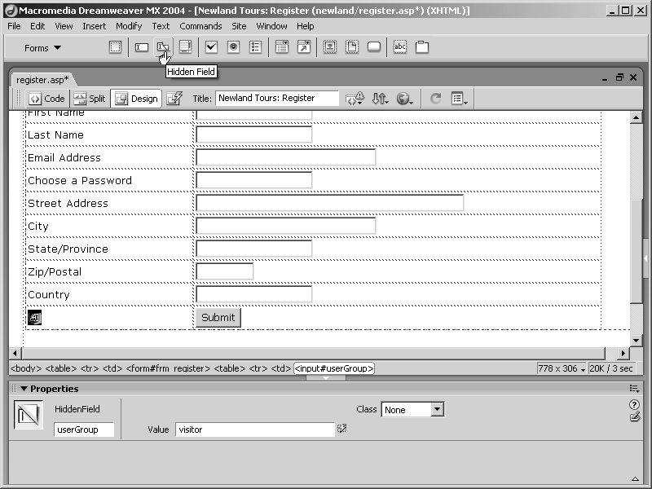The image size is (652, 489).
Task: Click the Submit button in the form
Action: 218,318
